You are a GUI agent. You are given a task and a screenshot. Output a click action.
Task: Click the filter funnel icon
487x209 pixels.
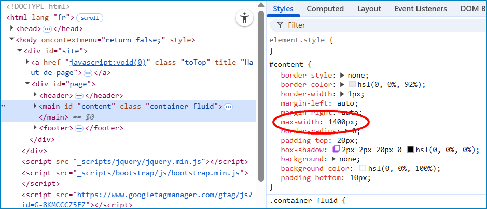pos(280,25)
